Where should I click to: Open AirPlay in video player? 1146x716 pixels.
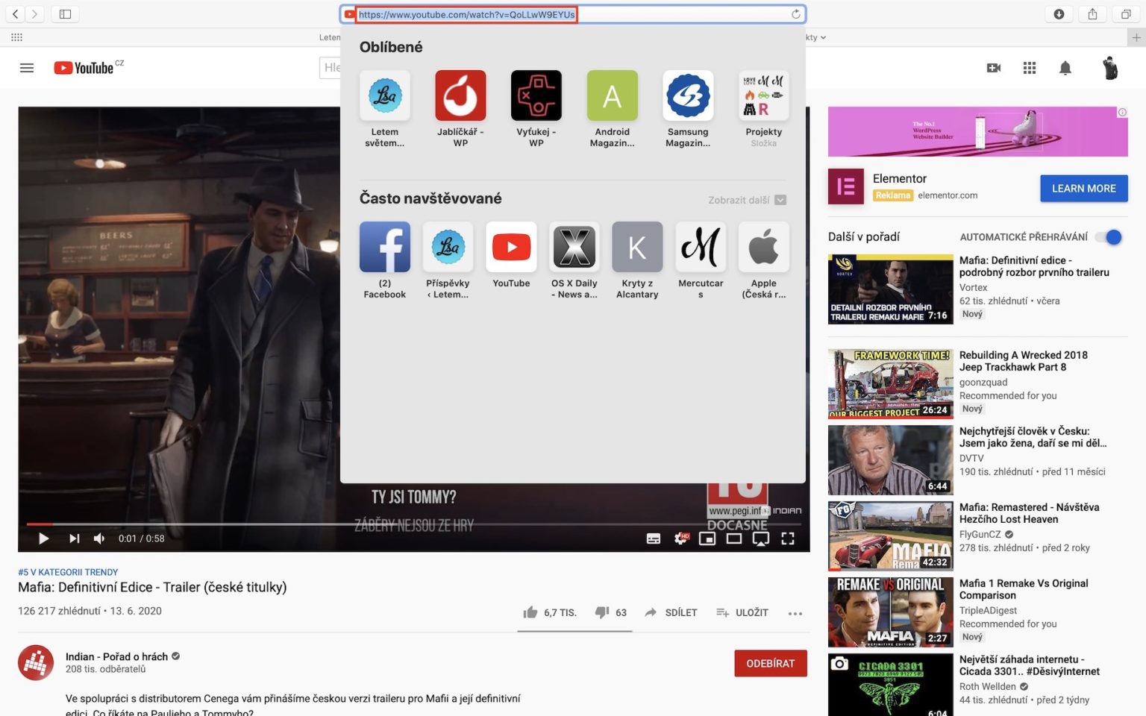(761, 538)
